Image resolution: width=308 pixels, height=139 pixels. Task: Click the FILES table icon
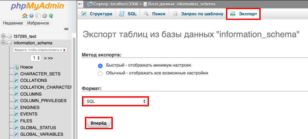point(16,121)
